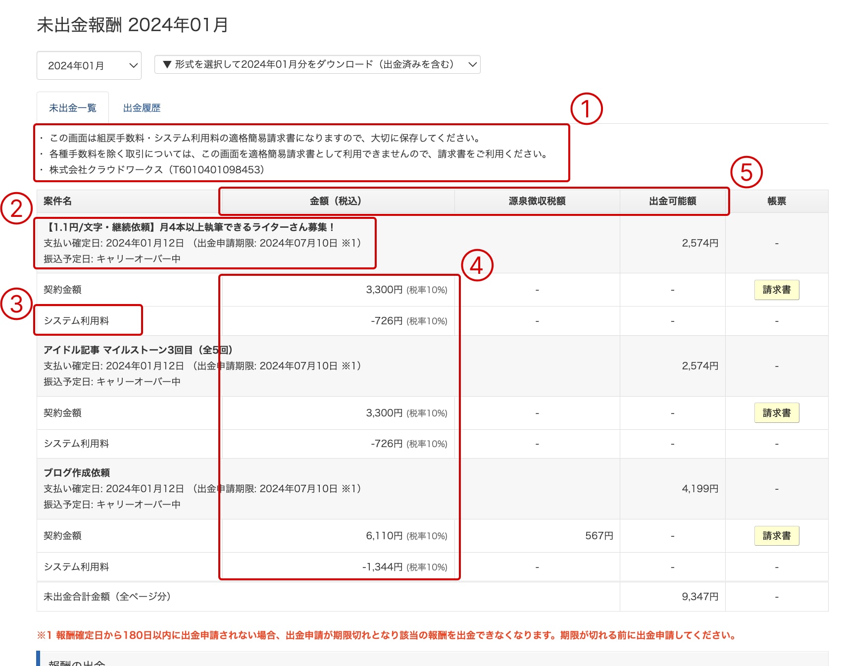Click the red circled number 1 marker
This screenshot has width=843, height=666.
click(586, 109)
